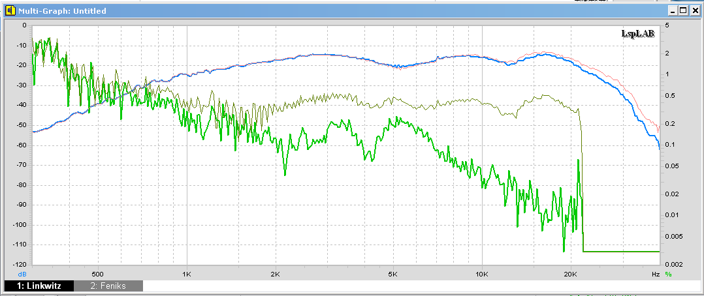Select the 1: Linkwitz tab
The height and width of the screenshot is (296, 704).
click(39, 286)
